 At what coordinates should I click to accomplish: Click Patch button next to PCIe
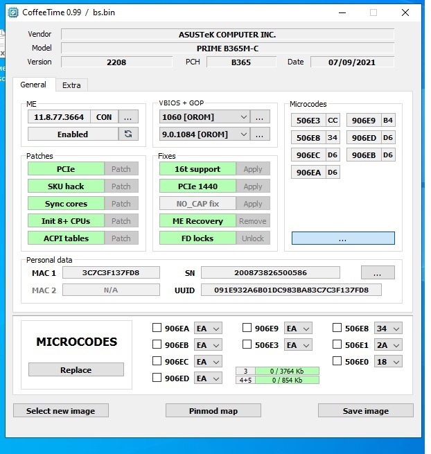point(121,169)
